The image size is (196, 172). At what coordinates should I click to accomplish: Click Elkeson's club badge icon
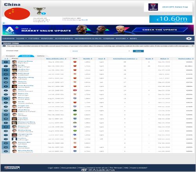pos(75,90)
